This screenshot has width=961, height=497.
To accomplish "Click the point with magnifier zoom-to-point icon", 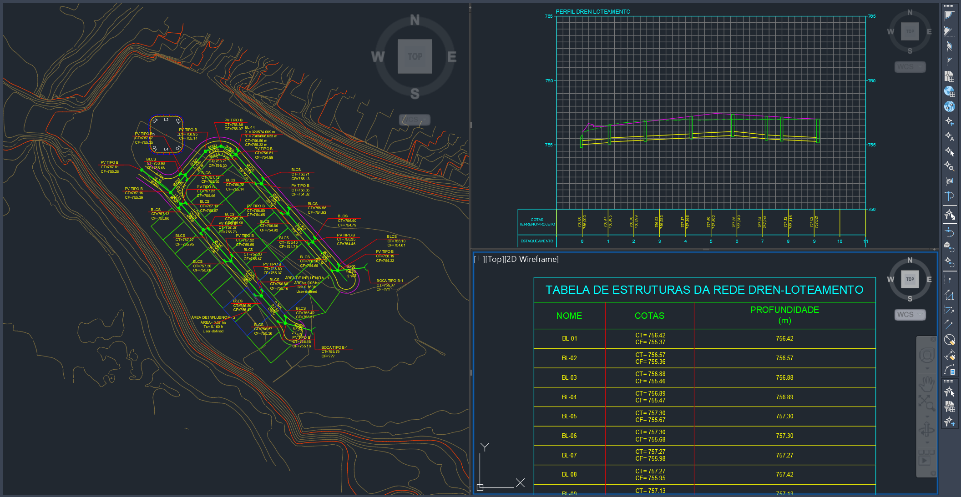I will tap(949, 166).
